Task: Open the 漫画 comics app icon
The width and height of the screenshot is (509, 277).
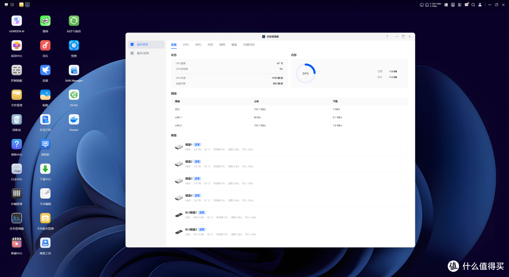Action: click(x=45, y=21)
